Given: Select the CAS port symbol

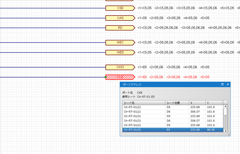Looking at the screenshot, I should (120, 18).
